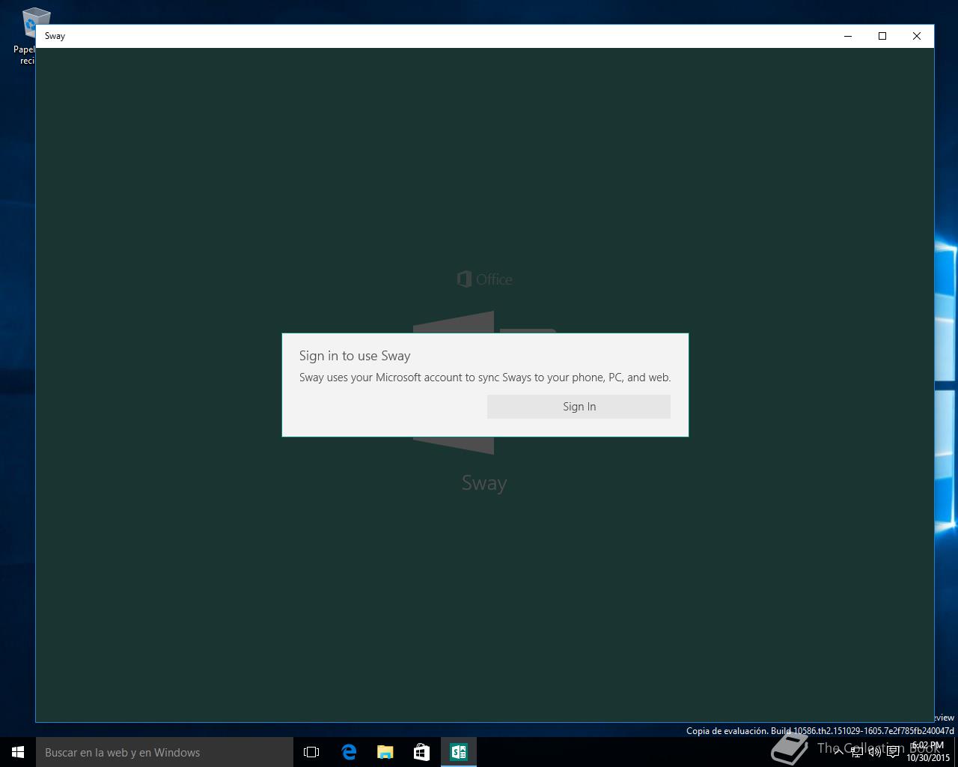
Task: Maximize the Sway window
Action: coord(882,36)
